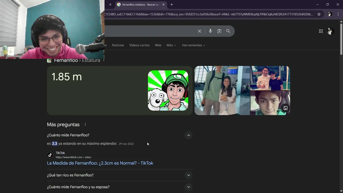
Task: Start voice search with microphone icon
Action: (210, 31)
